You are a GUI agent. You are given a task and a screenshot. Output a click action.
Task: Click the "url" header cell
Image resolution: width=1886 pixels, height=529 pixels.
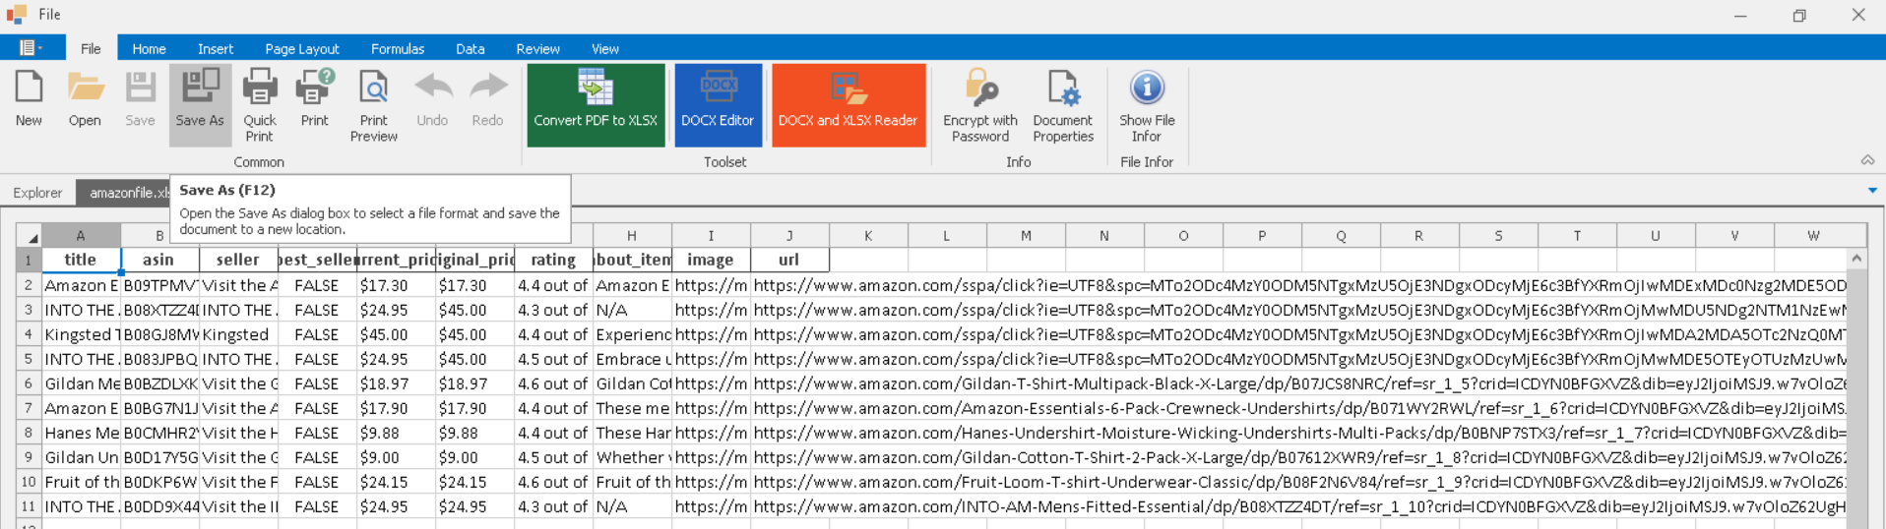click(x=789, y=260)
